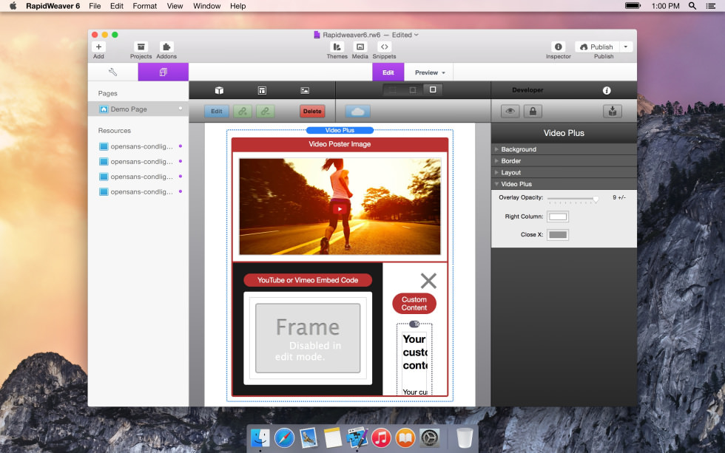
Task: Click the Publish button
Action: 597,47
